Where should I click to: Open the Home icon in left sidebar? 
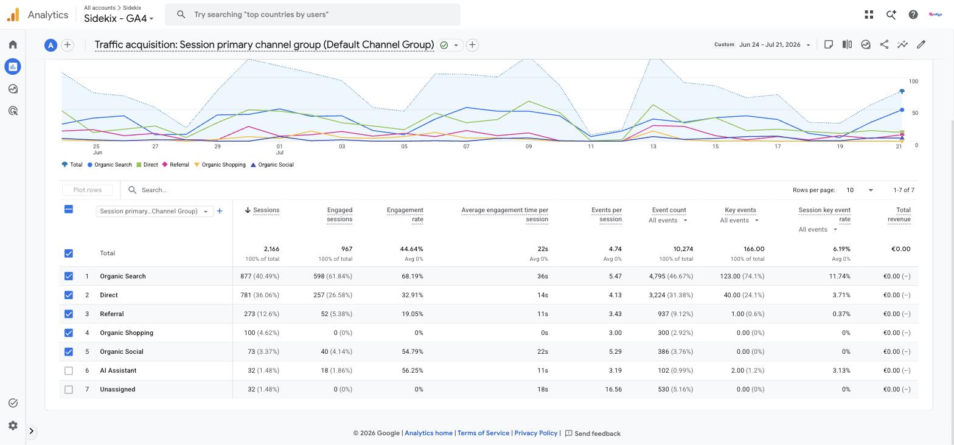pos(13,44)
